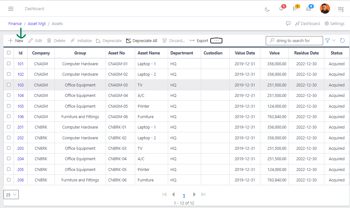Open the comment chat icon
The image size is (350, 208).
pyautogui.click(x=288, y=23)
